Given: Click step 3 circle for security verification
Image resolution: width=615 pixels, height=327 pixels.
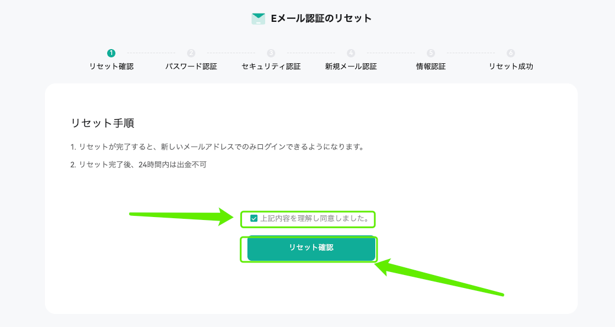Looking at the screenshot, I should pyautogui.click(x=271, y=53).
